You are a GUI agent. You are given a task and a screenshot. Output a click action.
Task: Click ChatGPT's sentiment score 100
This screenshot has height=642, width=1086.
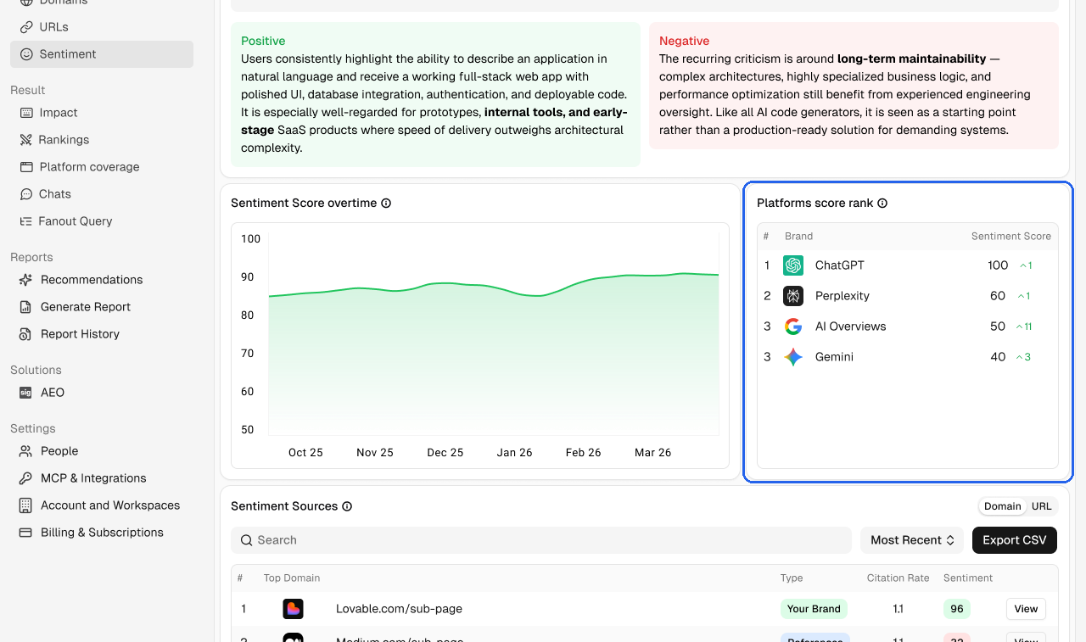pyautogui.click(x=998, y=265)
